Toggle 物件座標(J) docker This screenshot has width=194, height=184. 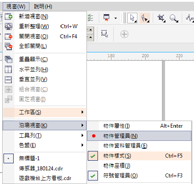click(139, 166)
